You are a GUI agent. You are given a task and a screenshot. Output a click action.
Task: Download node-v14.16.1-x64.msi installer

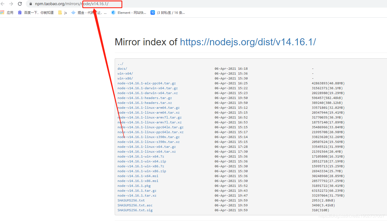click(138, 176)
